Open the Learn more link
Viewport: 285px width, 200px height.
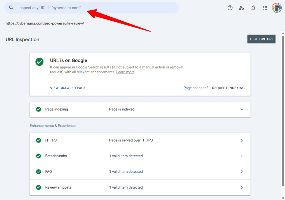pyautogui.click(x=125, y=72)
